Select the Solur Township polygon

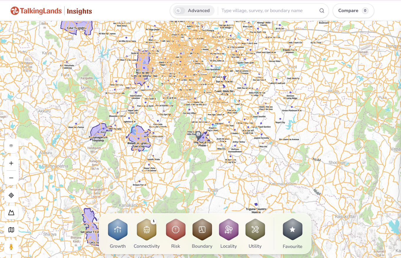coord(77,27)
